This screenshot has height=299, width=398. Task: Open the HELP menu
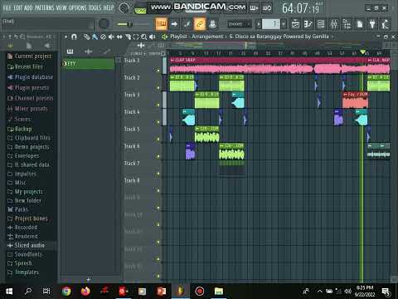click(109, 7)
